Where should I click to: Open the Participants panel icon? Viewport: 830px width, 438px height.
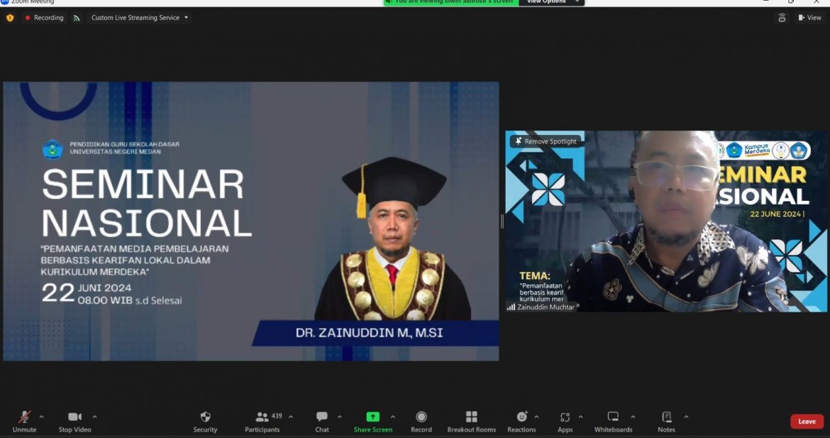(262, 421)
